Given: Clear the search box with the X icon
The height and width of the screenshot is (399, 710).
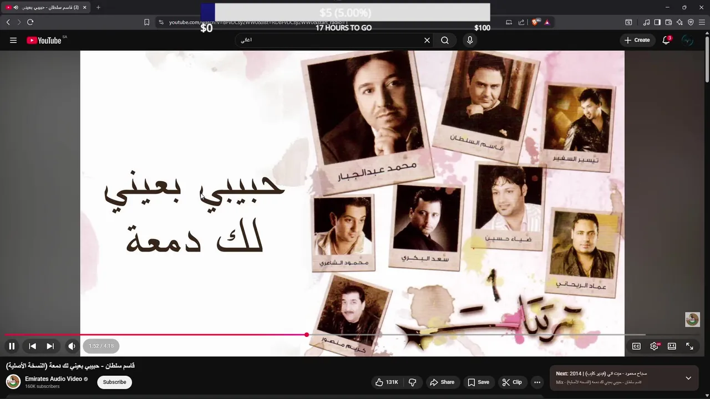Looking at the screenshot, I should pos(427,40).
